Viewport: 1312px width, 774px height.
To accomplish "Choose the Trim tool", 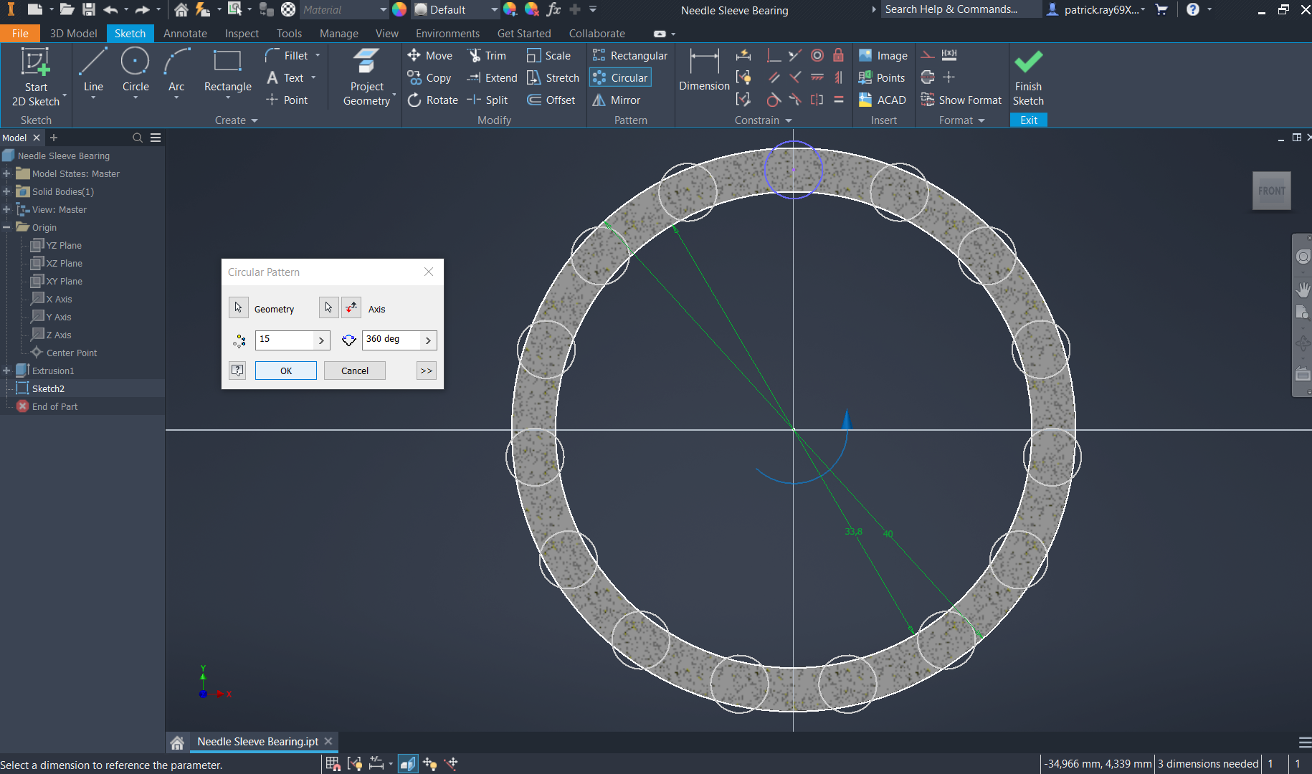I will click(487, 56).
